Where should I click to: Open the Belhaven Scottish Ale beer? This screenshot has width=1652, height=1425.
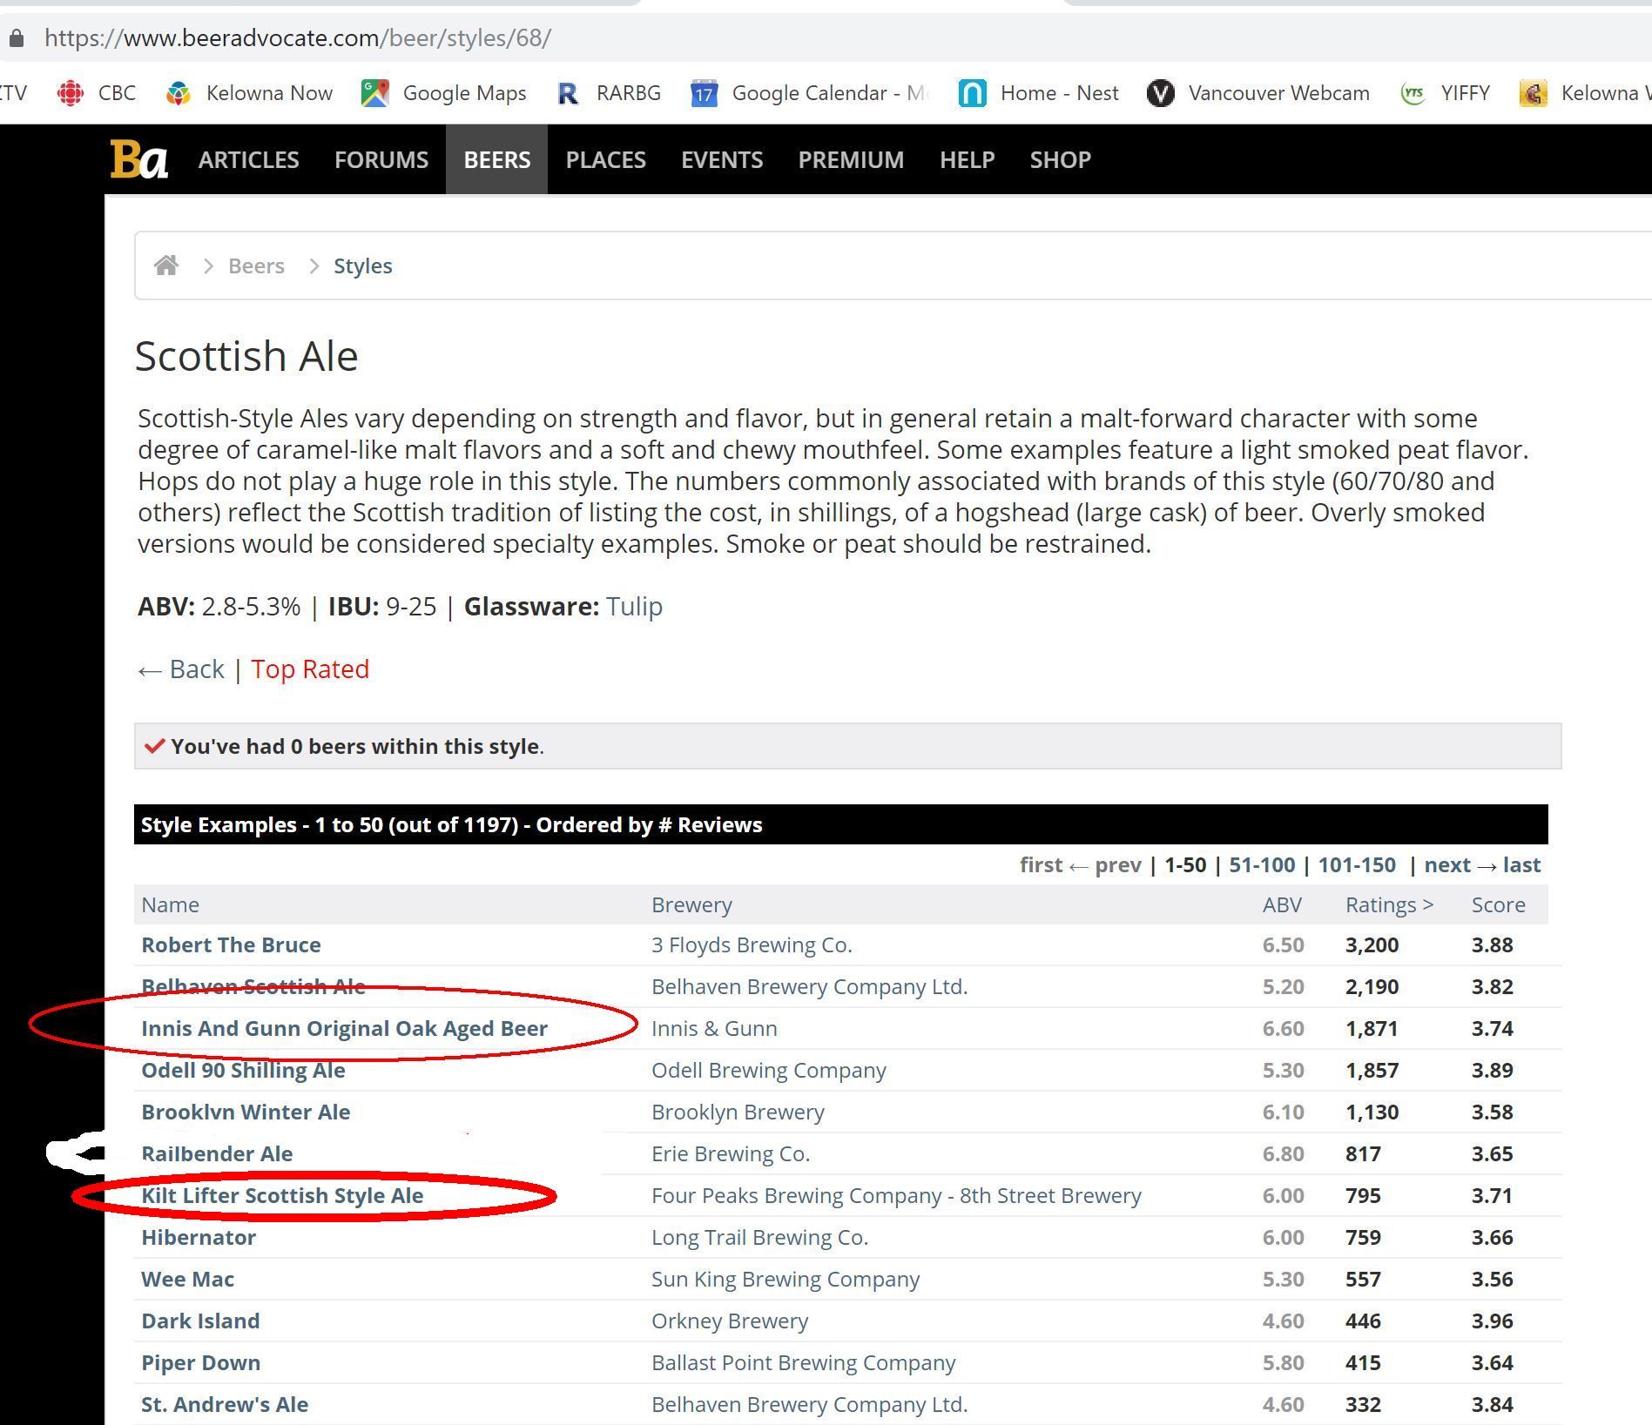point(253,986)
